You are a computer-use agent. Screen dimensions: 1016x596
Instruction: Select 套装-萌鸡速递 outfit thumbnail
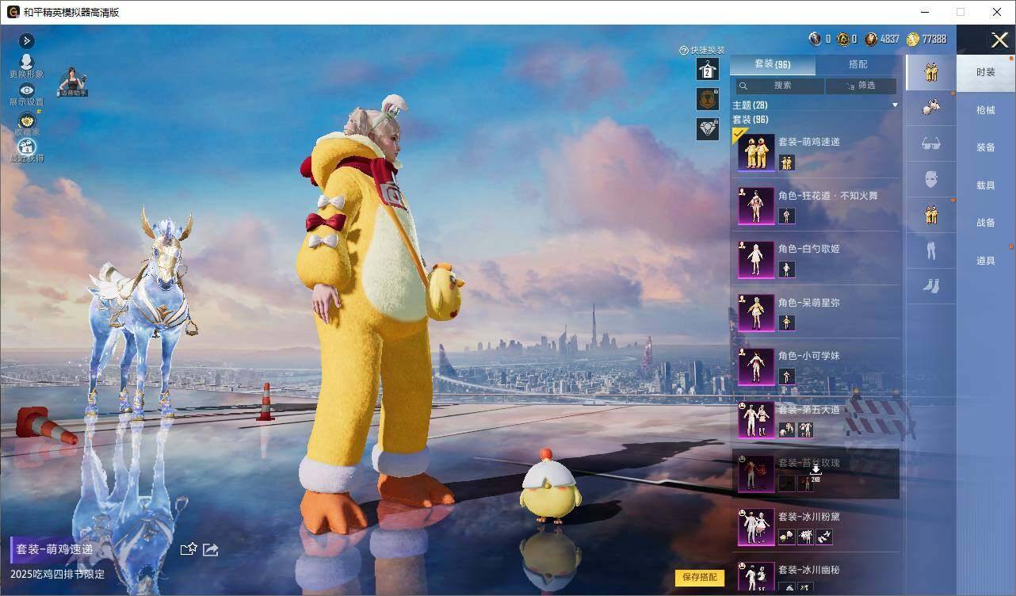point(756,152)
